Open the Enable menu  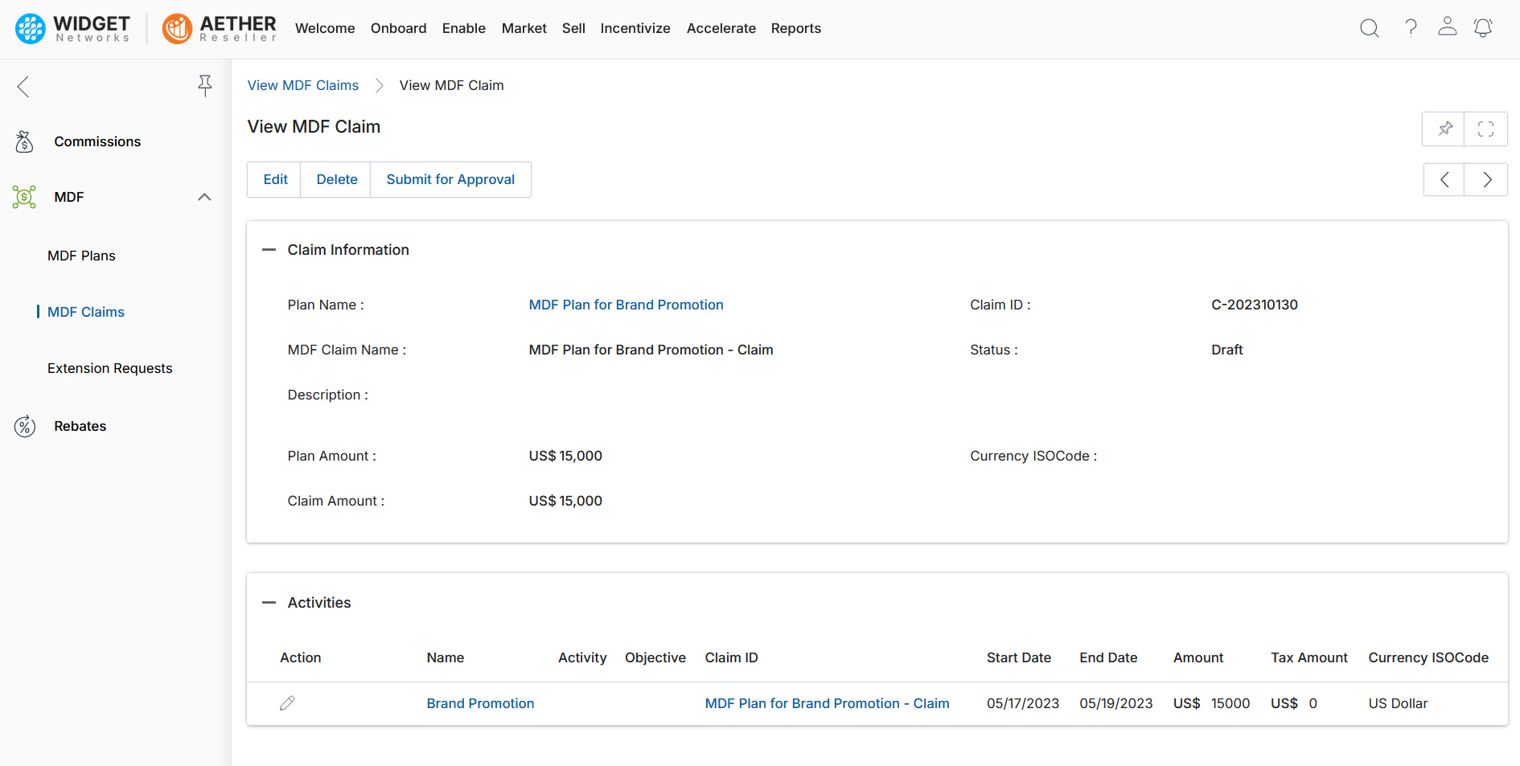(464, 28)
